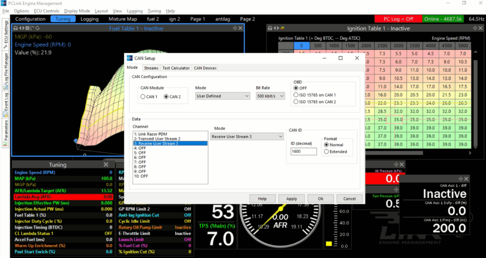This screenshot has height=258, width=486.
Task: Click the PC Log = Off status button
Action: [398, 19]
